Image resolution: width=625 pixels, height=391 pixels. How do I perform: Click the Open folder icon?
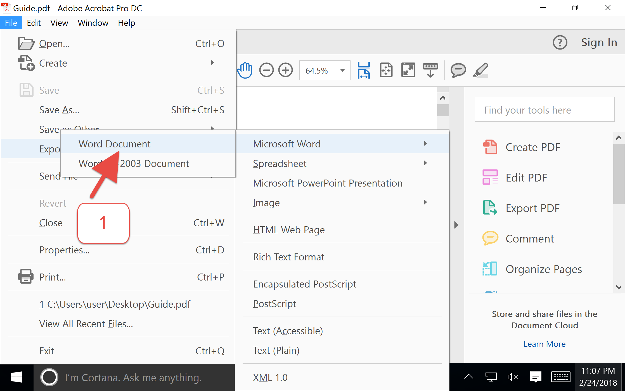pyautogui.click(x=26, y=43)
